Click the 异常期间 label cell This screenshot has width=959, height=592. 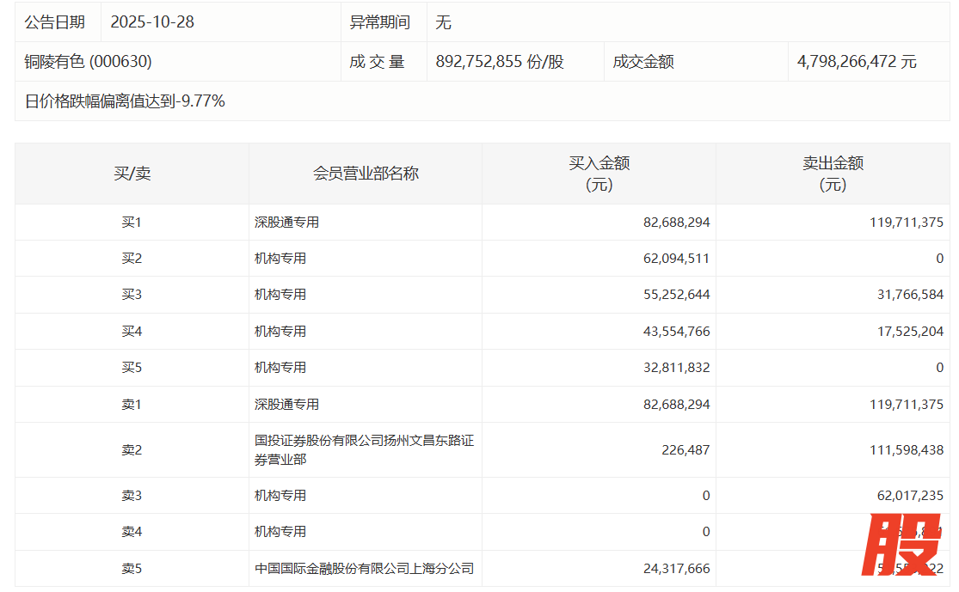(379, 22)
